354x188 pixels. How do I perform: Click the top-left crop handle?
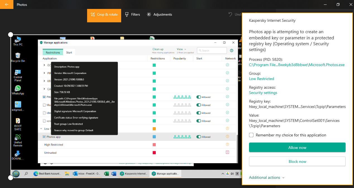point(11,35)
